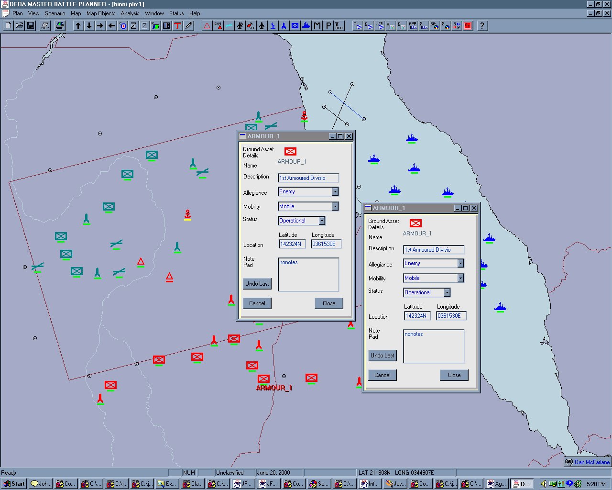Click Latitude field in left dialog
The image size is (612, 490).
(x=292, y=244)
